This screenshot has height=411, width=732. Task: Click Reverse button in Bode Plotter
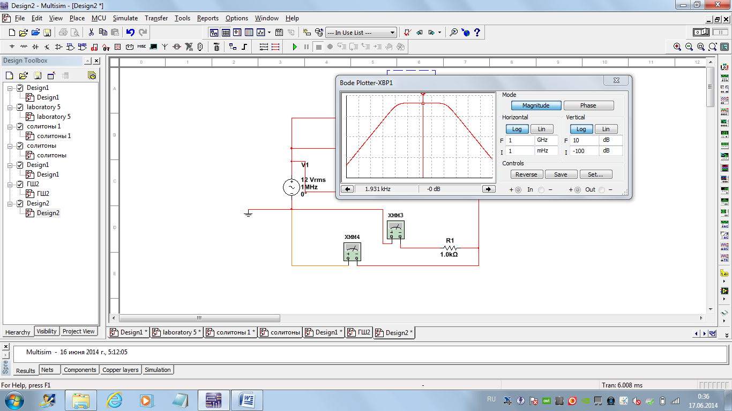click(x=526, y=174)
